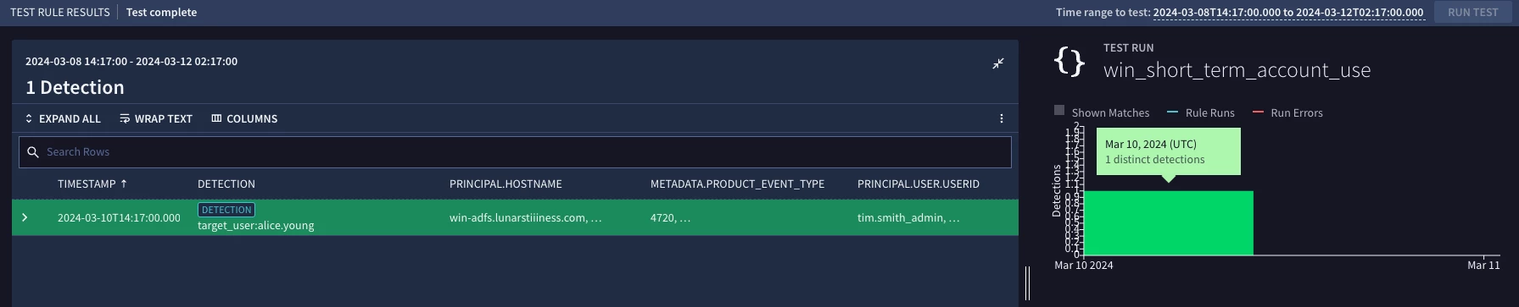This screenshot has width=1519, height=307.
Task: Click the curly braces rule icon
Action: [x=1069, y=63]
